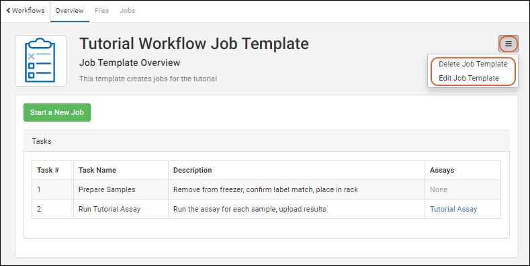Switch to the Files tab

pos(101,11)
